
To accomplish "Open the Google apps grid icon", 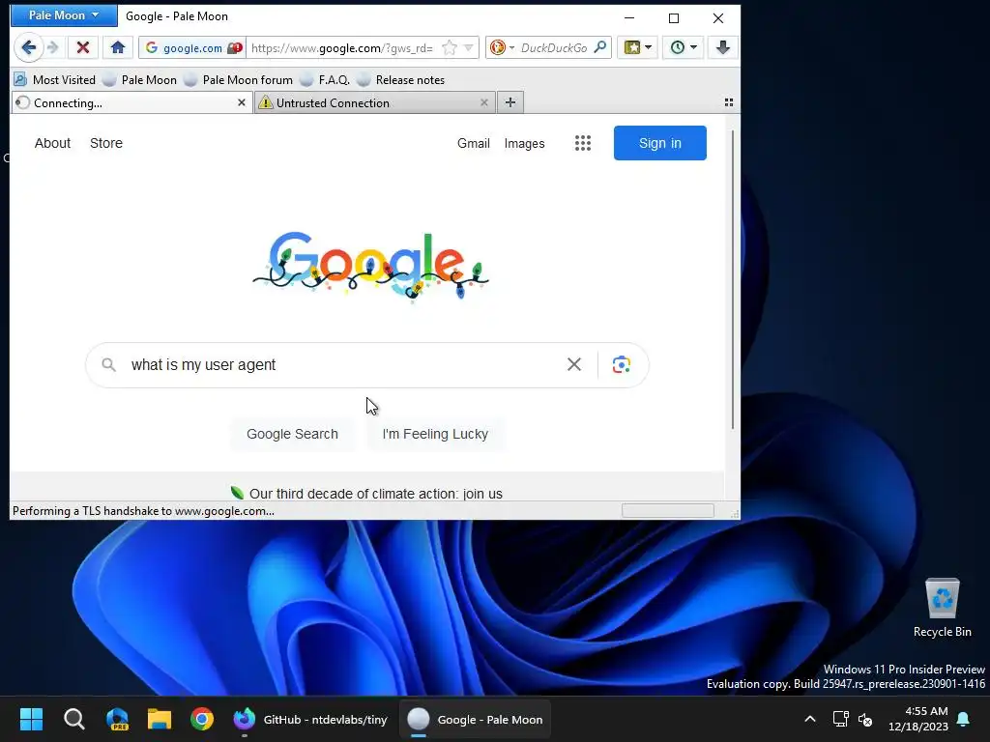I will (583, 143).
